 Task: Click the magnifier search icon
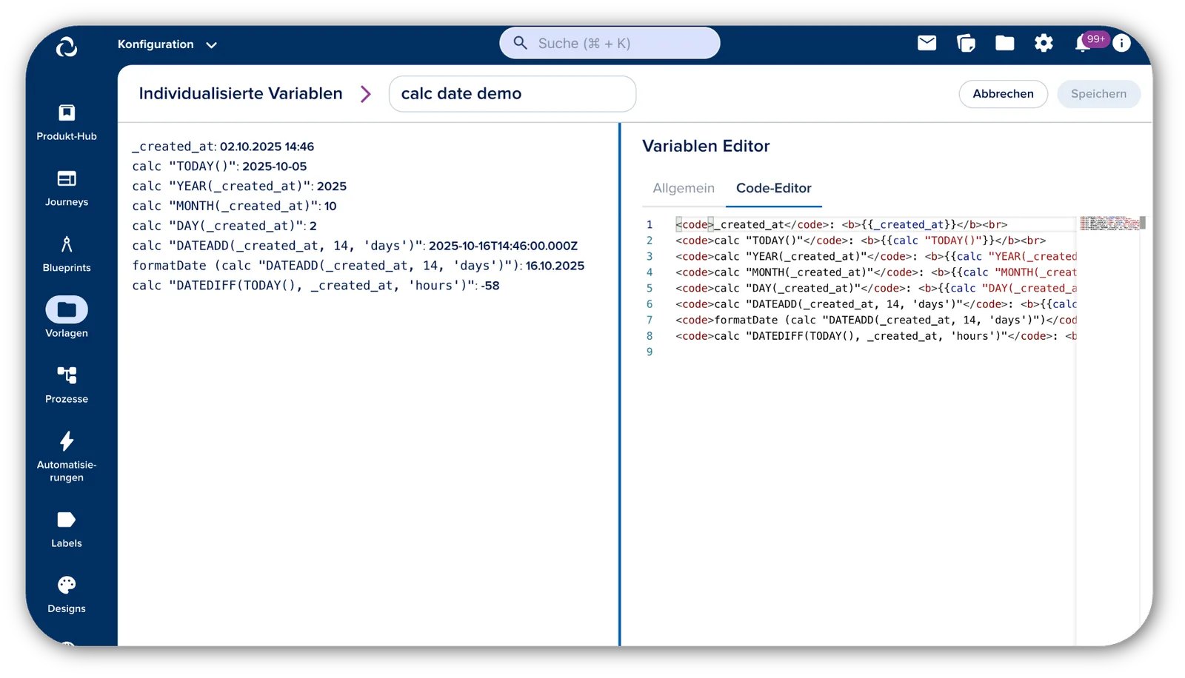[x=521, y=43]
